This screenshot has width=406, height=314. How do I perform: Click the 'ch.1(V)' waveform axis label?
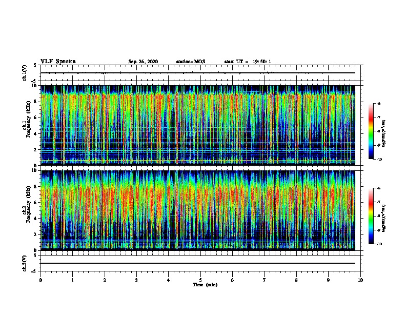[25, 73]
